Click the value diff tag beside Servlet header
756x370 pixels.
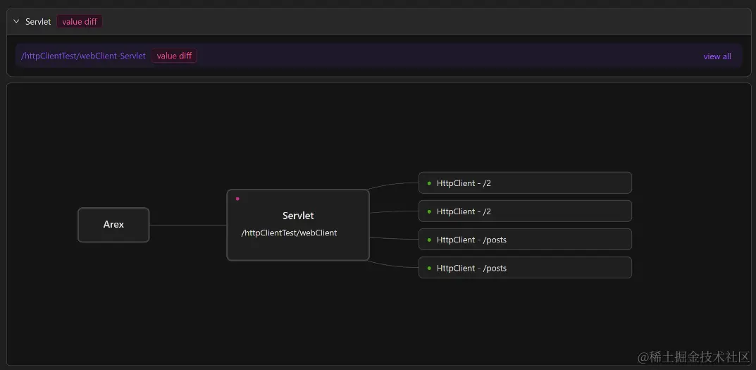80,22
